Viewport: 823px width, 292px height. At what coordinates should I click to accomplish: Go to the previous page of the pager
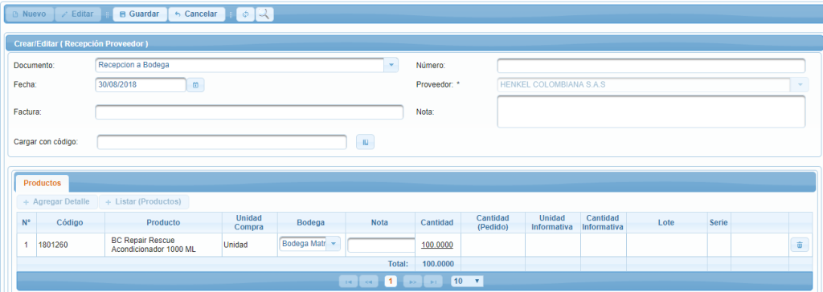pos(368,282)
